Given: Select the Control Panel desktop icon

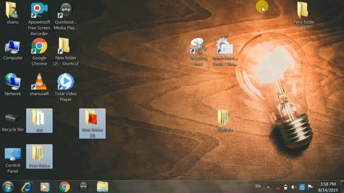Looking at the screenshot, I should point(12,160).
